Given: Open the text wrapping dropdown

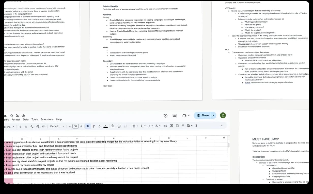Looking at the screenshot, I should pyautogui.click(x=150, y=126).
